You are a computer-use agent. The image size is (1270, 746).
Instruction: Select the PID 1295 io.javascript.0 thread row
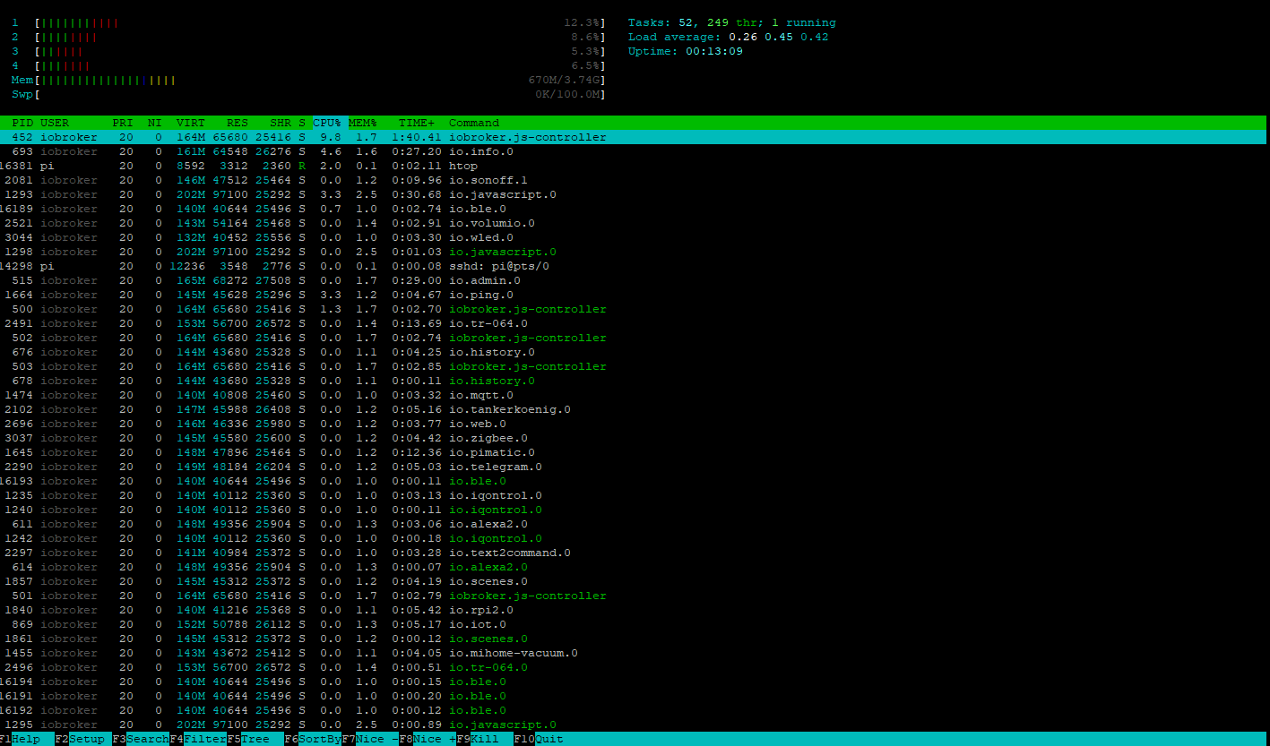[633, 725]
